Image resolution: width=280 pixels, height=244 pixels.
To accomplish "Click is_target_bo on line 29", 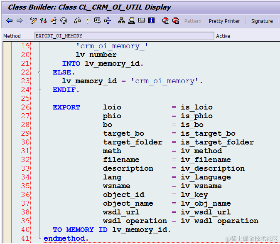I will click(x=208, y=134).
